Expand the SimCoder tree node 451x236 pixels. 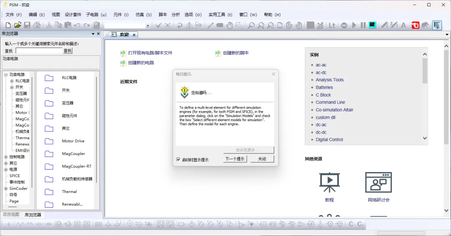coord(6,188)
